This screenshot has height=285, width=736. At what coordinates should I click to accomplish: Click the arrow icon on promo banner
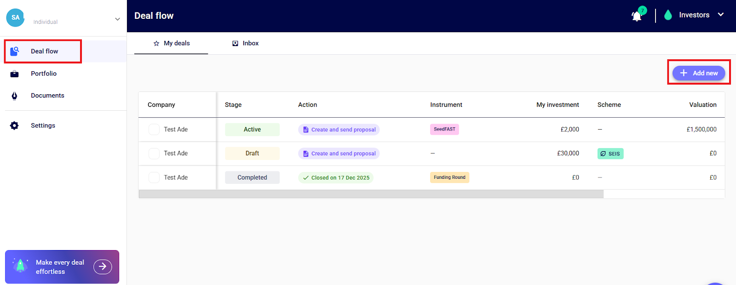tap(103, 267)
